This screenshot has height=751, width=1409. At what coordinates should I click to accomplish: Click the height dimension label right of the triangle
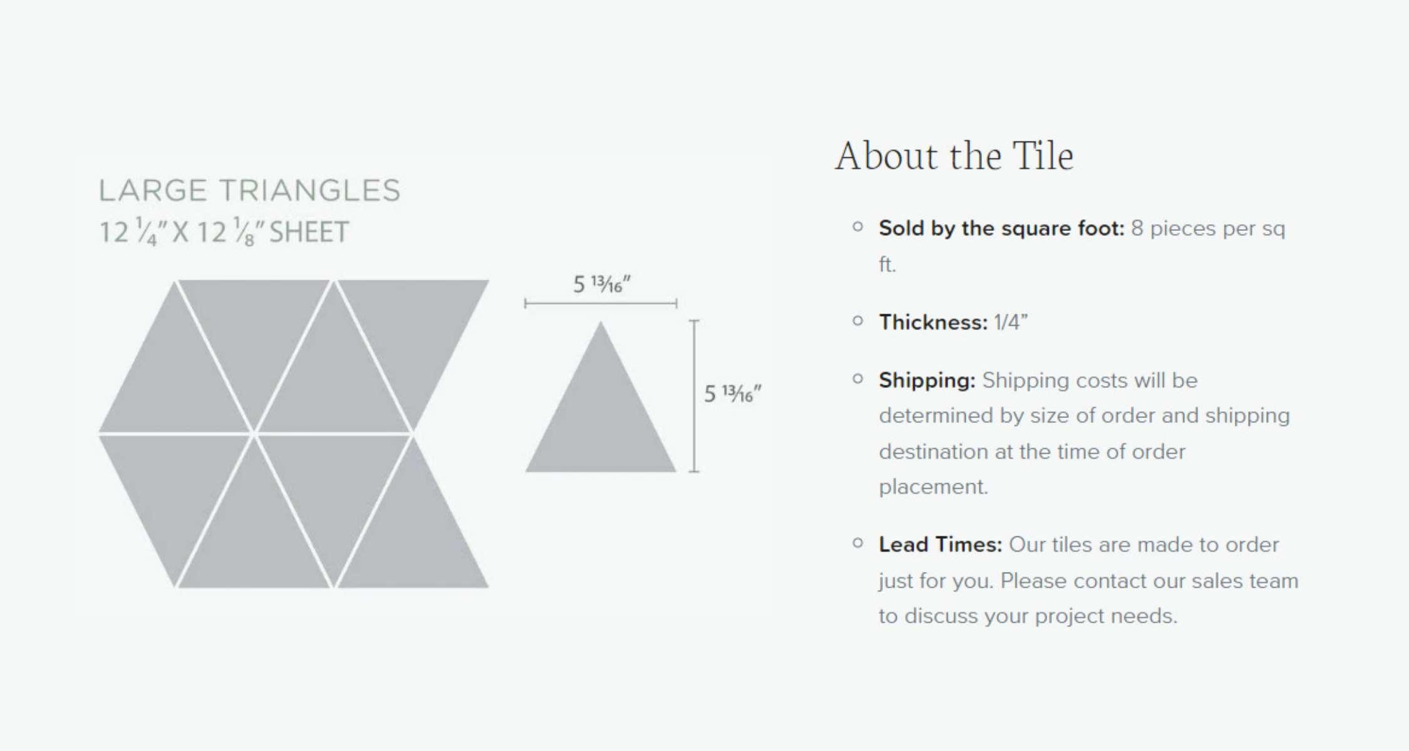coord(732,394)
